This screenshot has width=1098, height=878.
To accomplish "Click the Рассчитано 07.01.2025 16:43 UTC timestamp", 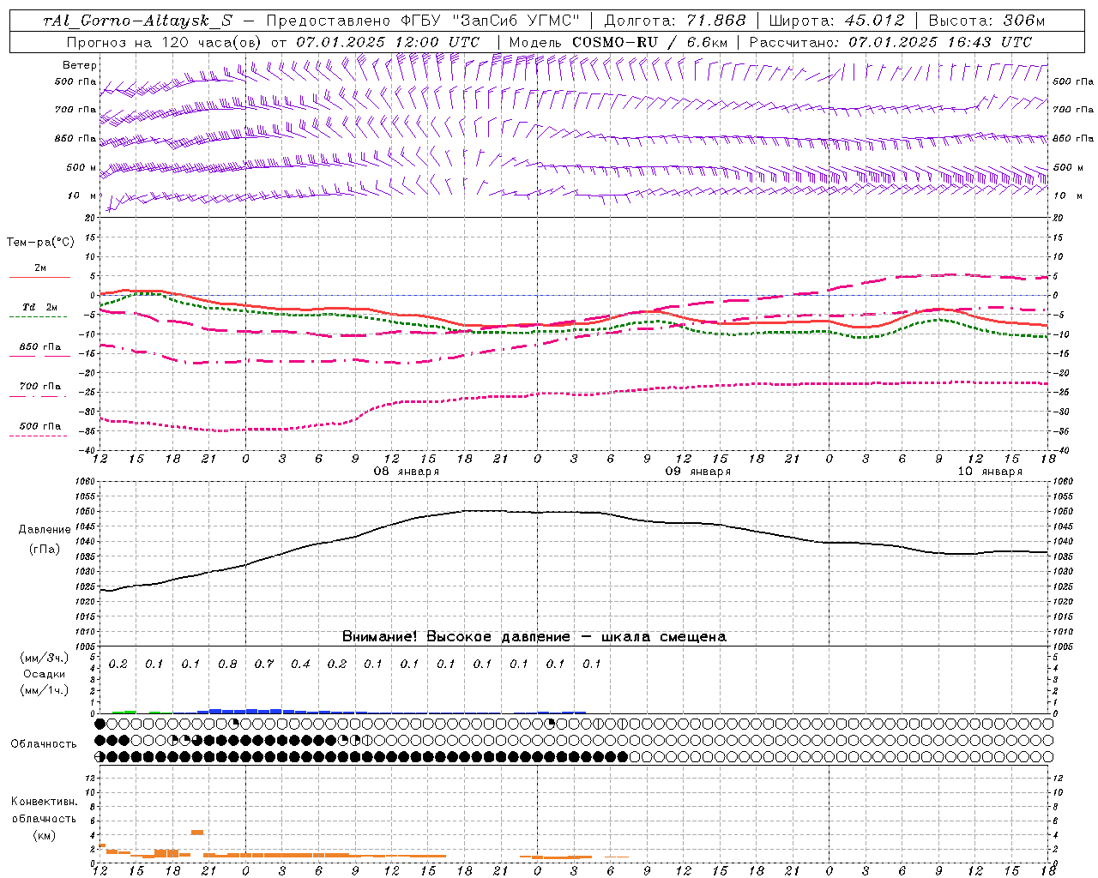I will point(890,41).
